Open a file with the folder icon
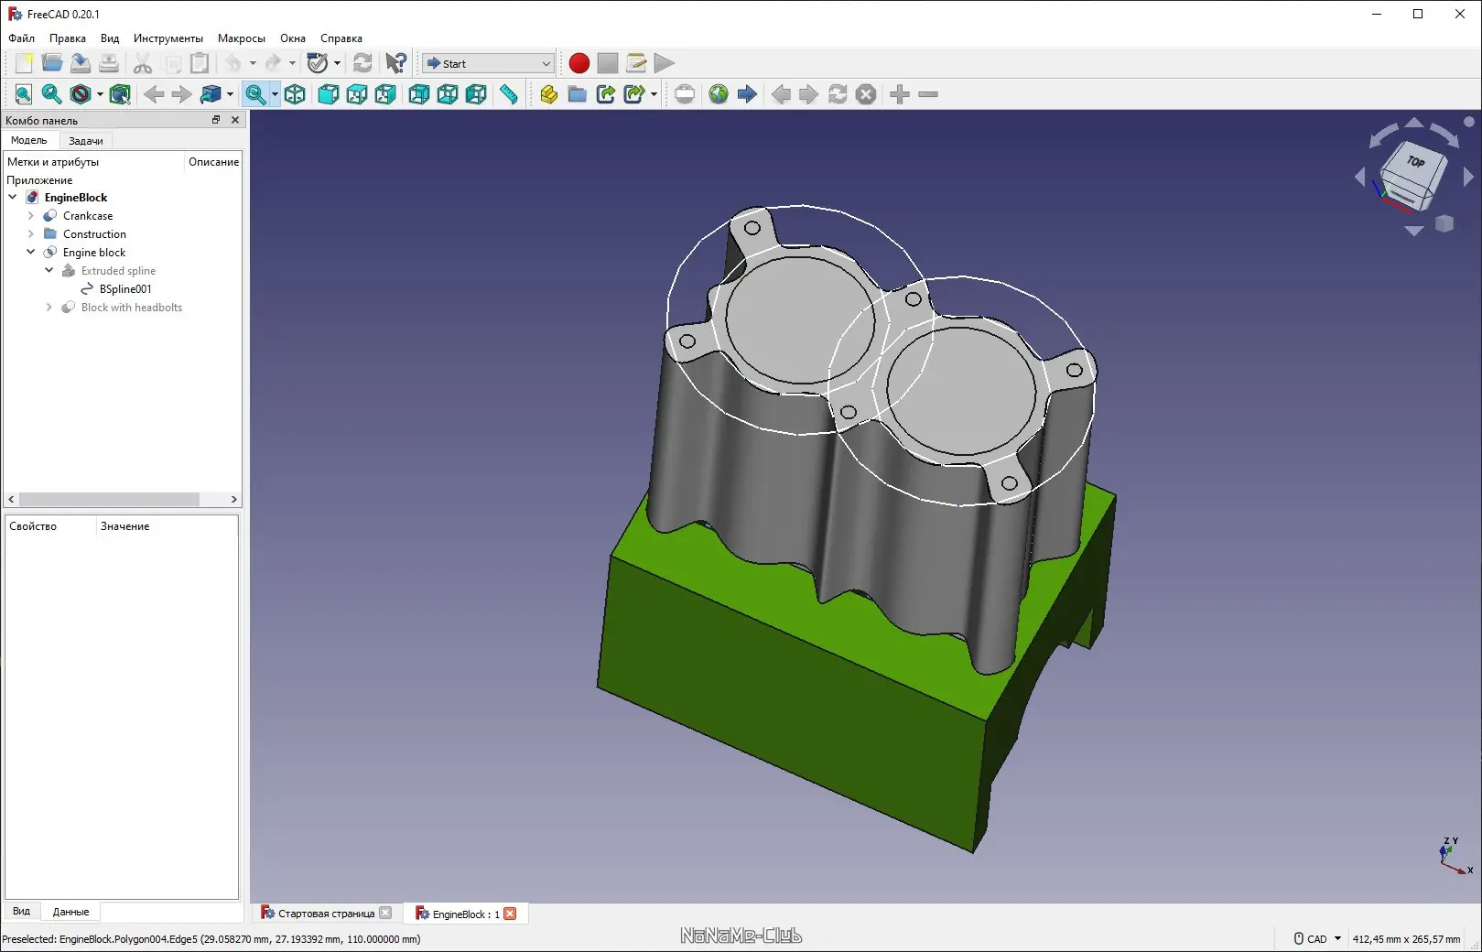The height and width of the screenshot is (952, 1482). 52,63
